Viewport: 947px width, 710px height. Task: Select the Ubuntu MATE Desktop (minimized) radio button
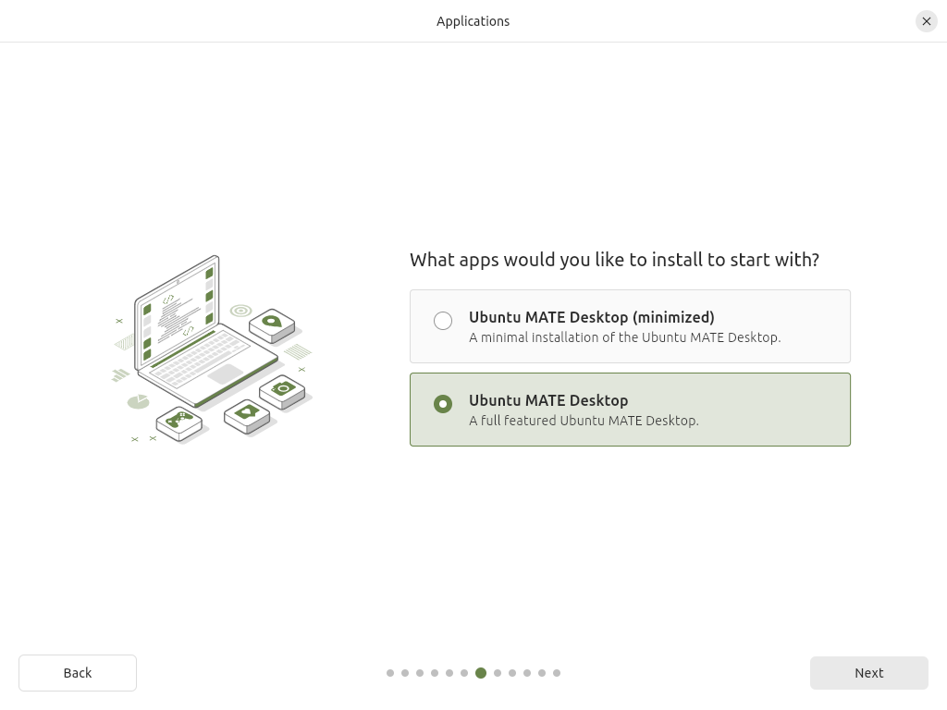(443, 321)
